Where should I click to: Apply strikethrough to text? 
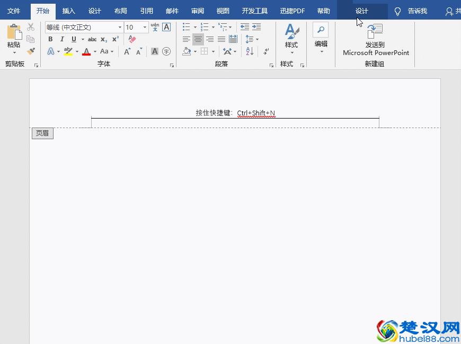(x=92, y=39)
